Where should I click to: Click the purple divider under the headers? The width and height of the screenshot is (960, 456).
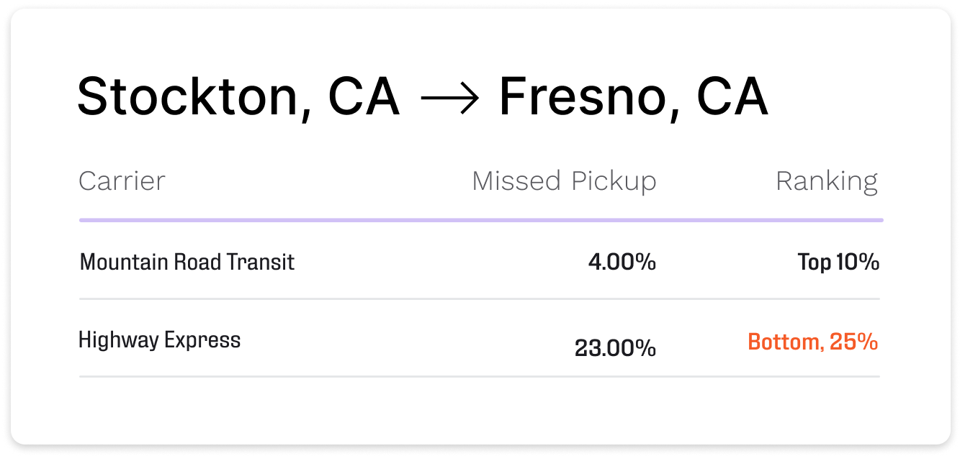(481, 220)
